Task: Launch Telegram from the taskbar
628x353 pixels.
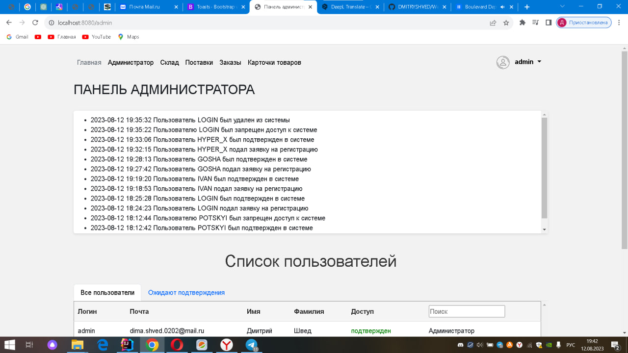Action: [x=252, y=345]
